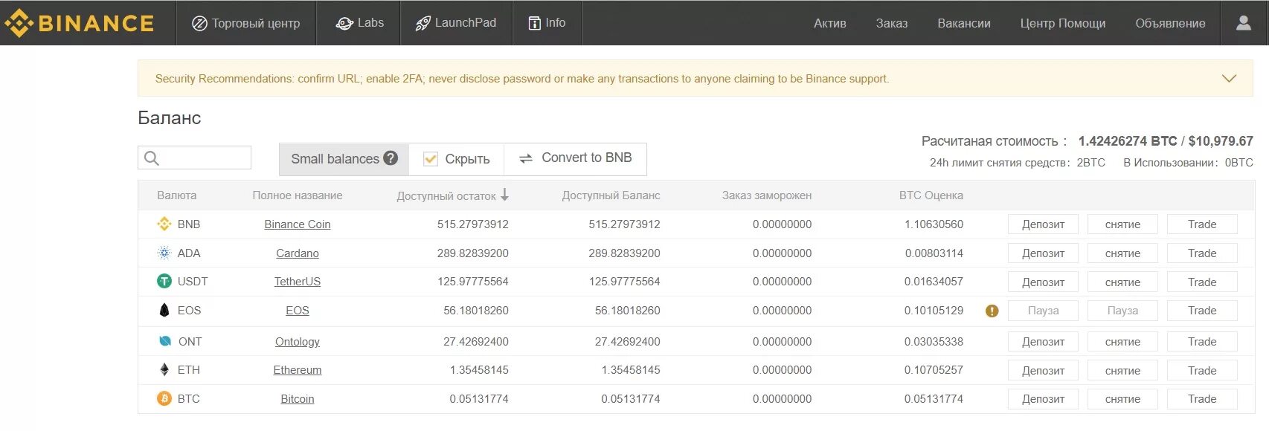The width and height of the screenshot is (1269, 431).
Task: Click Trade button for USDT
Action: (x=1202, y=282)
